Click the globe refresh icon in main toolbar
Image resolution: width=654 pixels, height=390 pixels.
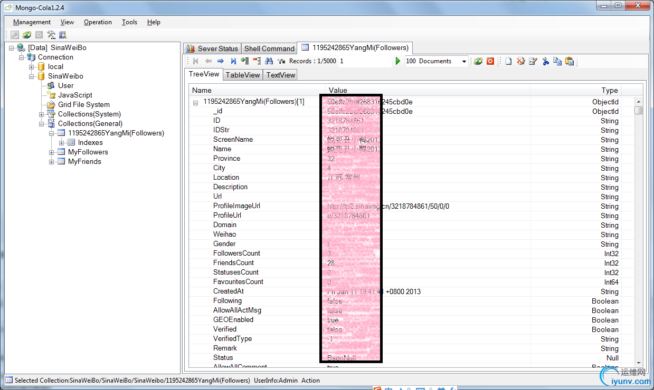point(27,35)
